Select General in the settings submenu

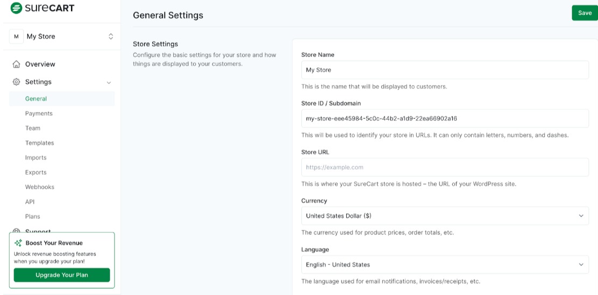tap(36, 99)
